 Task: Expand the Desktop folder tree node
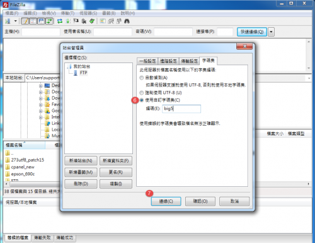[41, 86]
